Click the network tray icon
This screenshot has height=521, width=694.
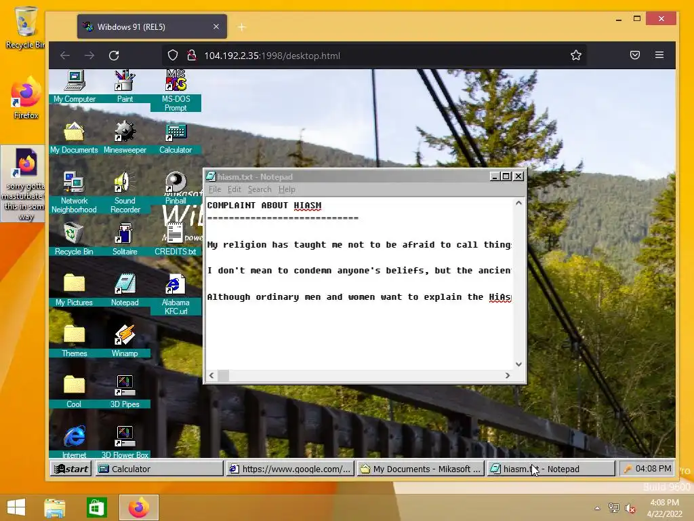click(614, 508)
